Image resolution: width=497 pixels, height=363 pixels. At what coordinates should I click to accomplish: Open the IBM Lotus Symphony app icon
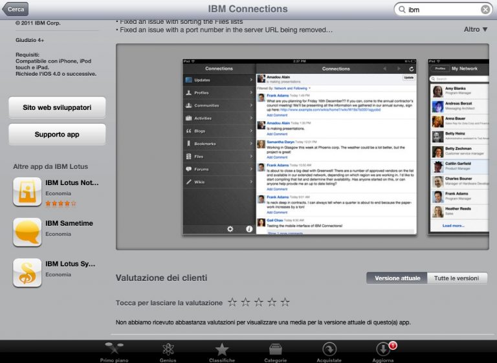pyautogui.click(x=27, y=272)
